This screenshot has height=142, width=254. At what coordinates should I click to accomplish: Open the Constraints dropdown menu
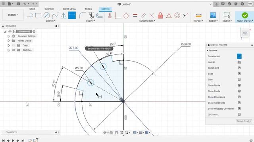tap(147, 21)
